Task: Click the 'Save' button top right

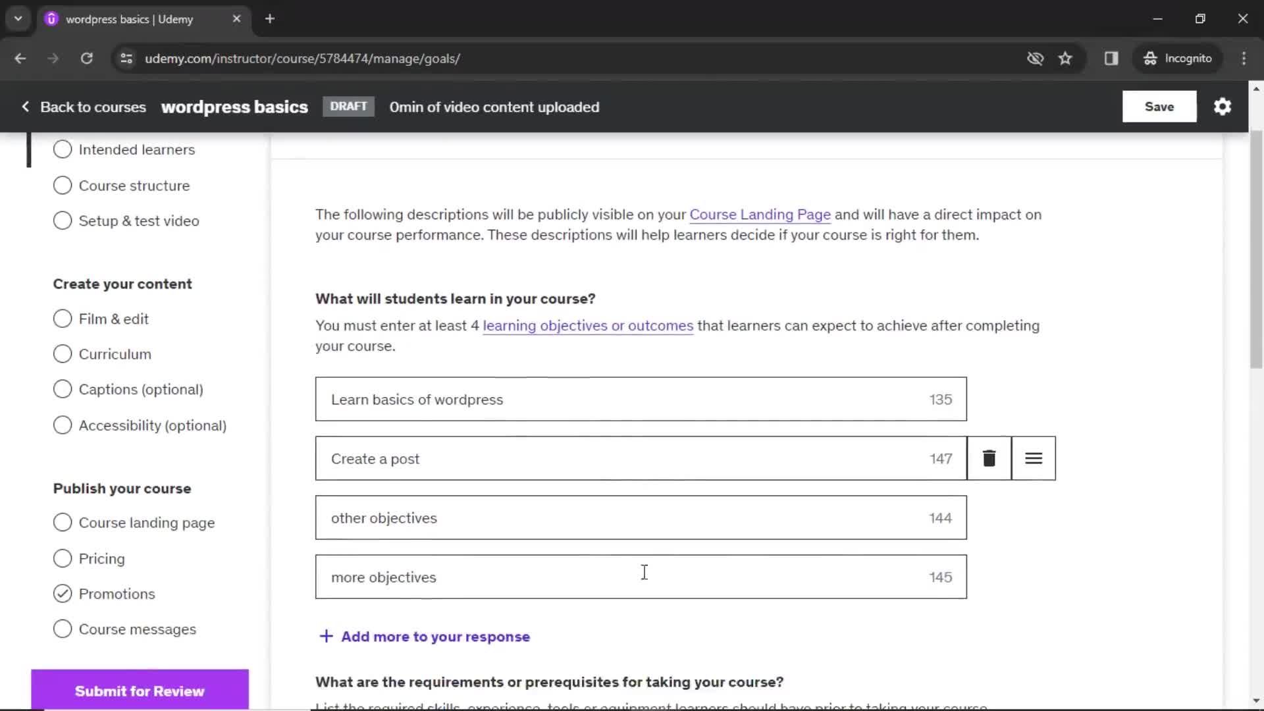Action: pos(1160,106)
